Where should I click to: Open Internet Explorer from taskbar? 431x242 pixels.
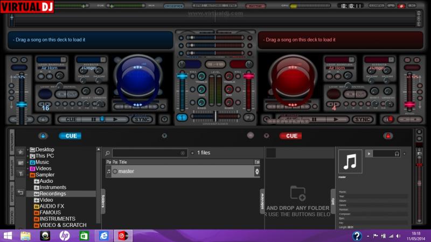[103, 236]
